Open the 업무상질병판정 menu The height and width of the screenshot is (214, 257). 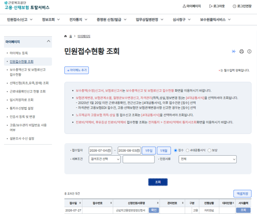click(x=149, y=20)
